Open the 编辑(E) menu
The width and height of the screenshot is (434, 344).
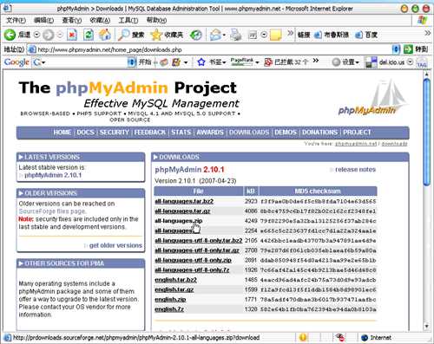click(43, 20)
